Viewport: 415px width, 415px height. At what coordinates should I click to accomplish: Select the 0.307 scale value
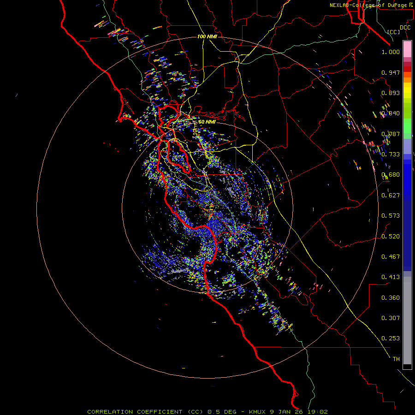(391, 318)
